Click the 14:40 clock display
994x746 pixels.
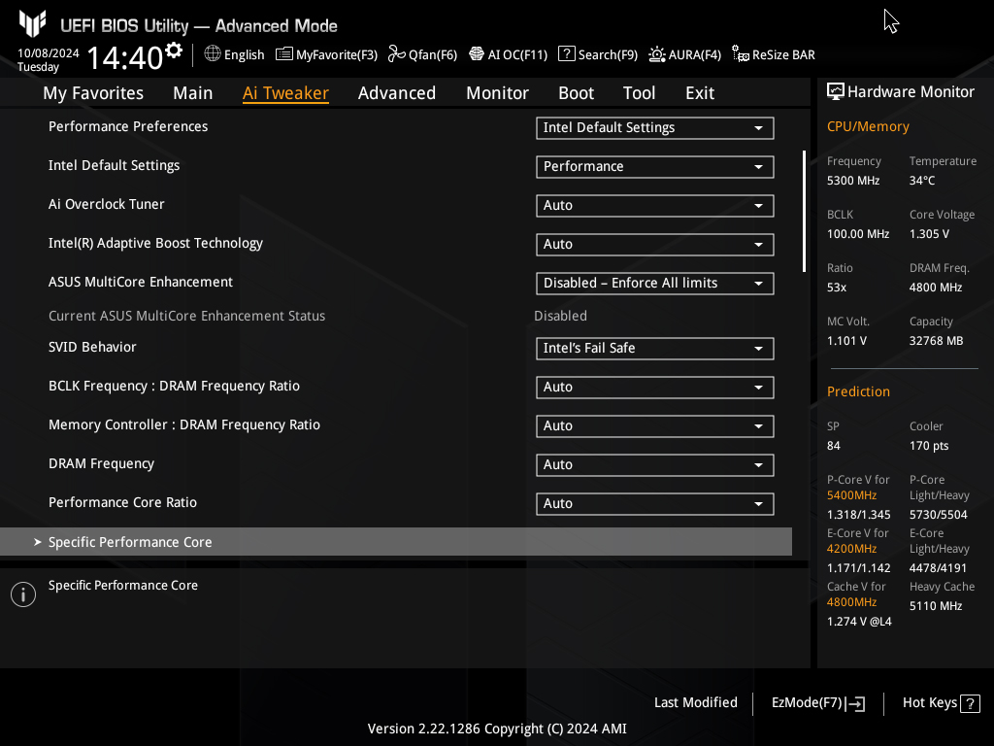pyautogui.click(x=125, y=57)
